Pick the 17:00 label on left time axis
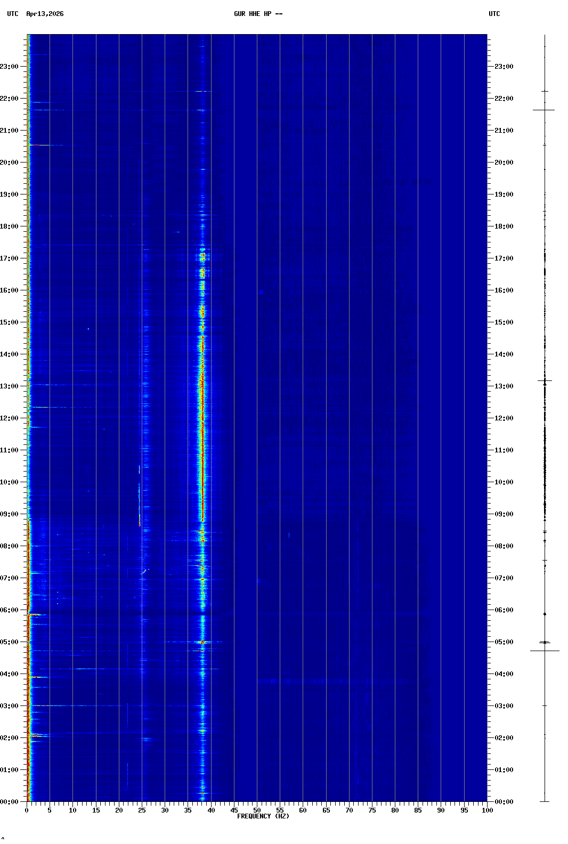The image size is (568, 844). pos(9,258)
